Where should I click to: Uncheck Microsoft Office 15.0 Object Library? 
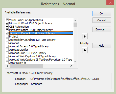pyautogui.click(x=7, y=30)
